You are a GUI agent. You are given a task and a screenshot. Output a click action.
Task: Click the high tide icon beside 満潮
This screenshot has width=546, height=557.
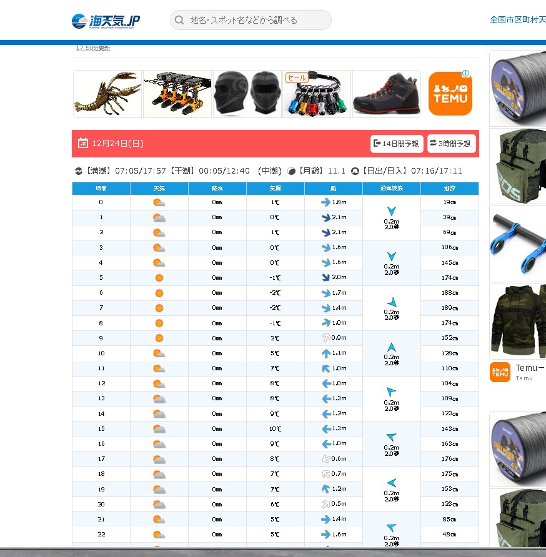(x=78, y=171)
